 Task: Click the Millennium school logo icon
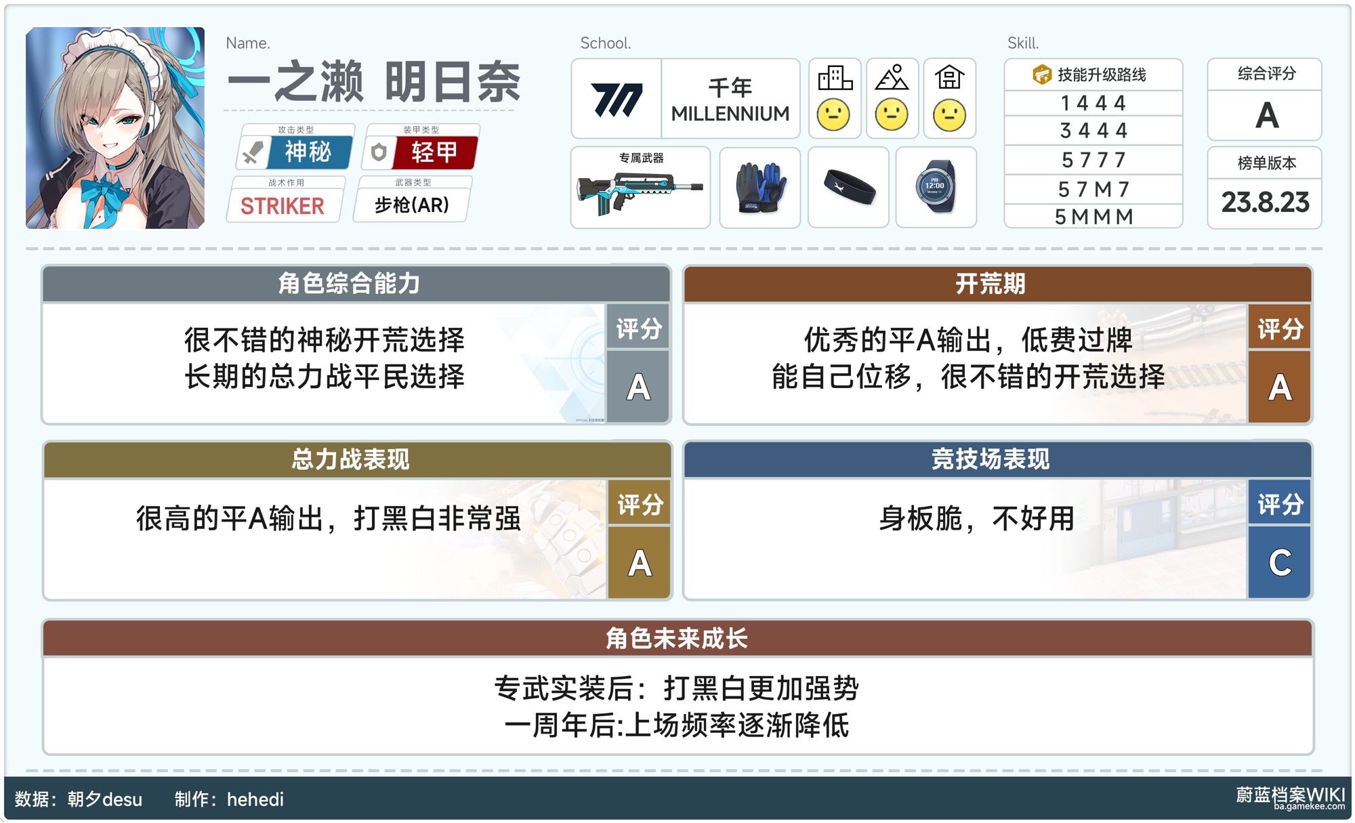pyautogui.click(x=616, y=100)
